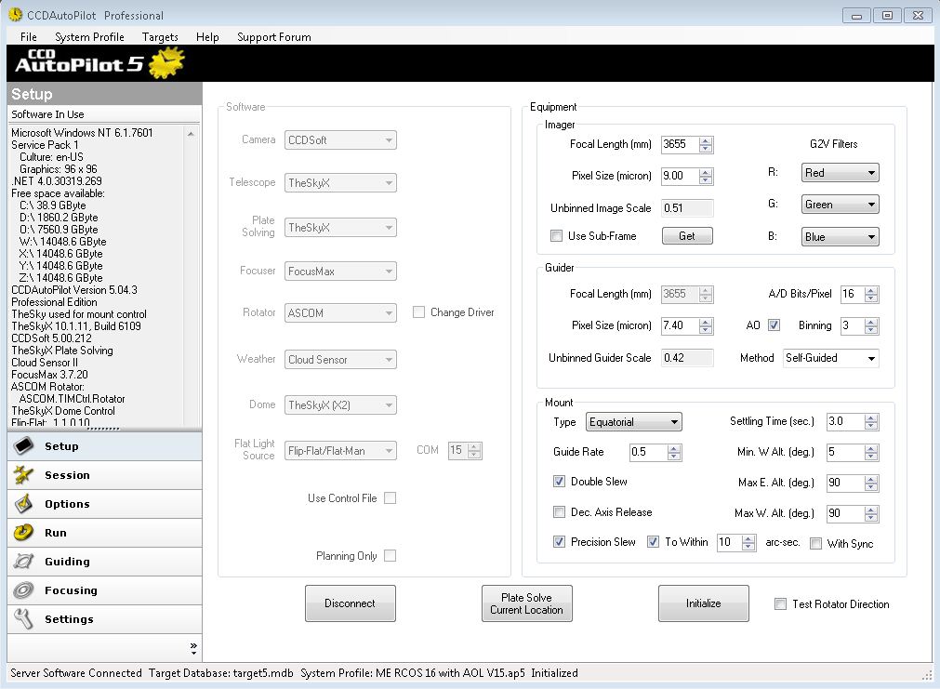The image size is (940, 689).
Task: Toggle Precision Slew checkbox
Action: (559, 541)
